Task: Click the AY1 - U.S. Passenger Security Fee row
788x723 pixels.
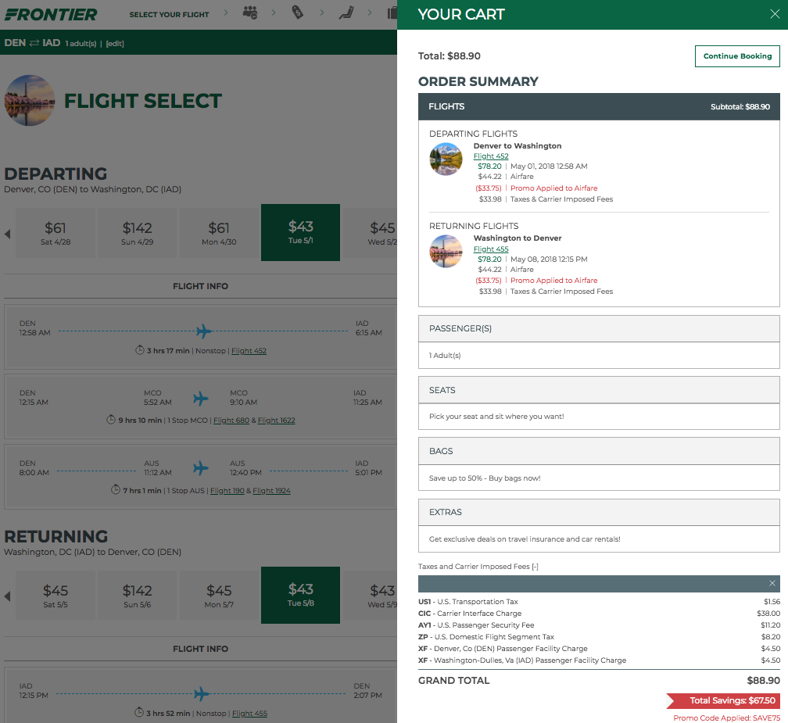Action: [599, 625]
